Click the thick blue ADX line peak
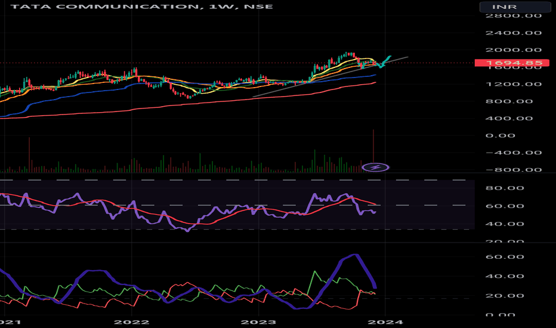 pyautogui.click(x=354, y=255)
